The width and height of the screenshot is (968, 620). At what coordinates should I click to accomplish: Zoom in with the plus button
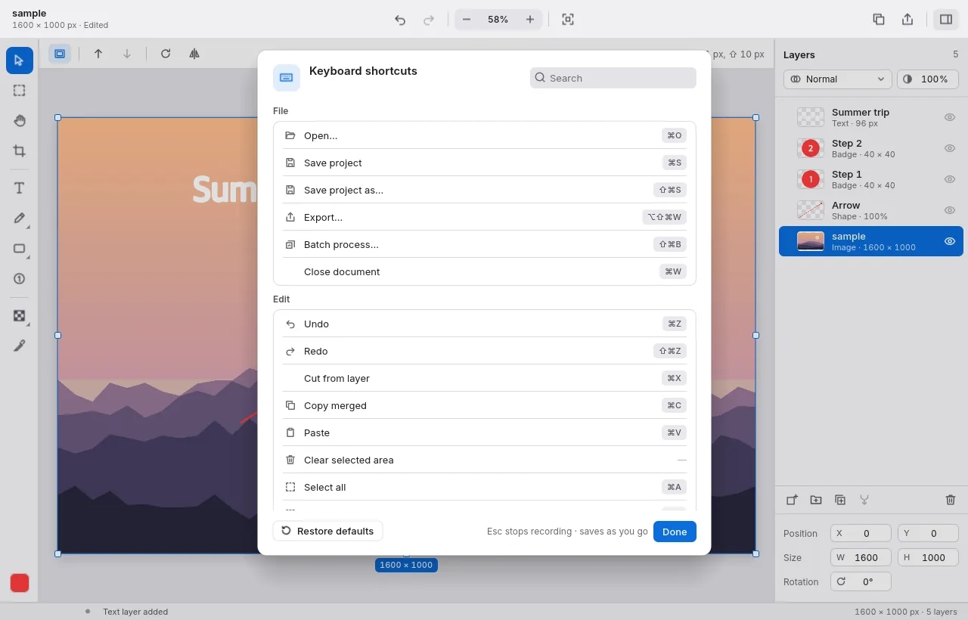coord(530,20)
